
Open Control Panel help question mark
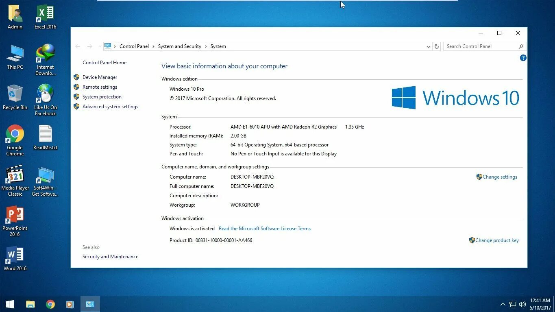[523, 58]
